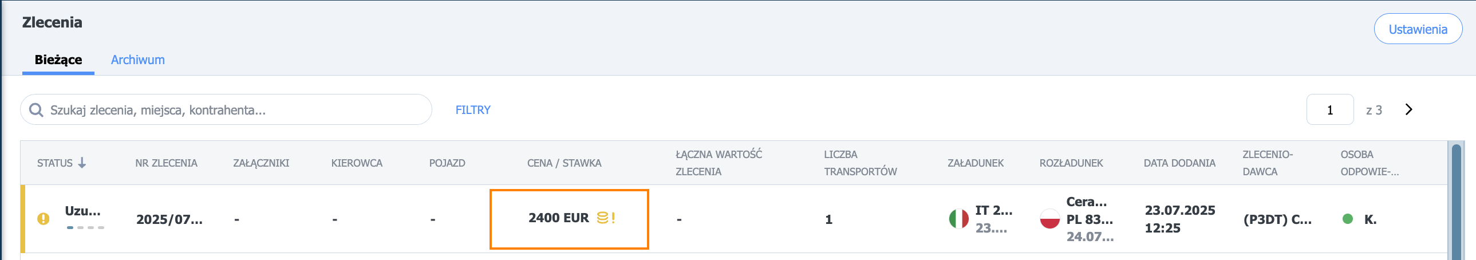The height and width of the screenshot is (260, 1476).
Task: Open order number 2025/07... cell
Action: tap(169, 219)
